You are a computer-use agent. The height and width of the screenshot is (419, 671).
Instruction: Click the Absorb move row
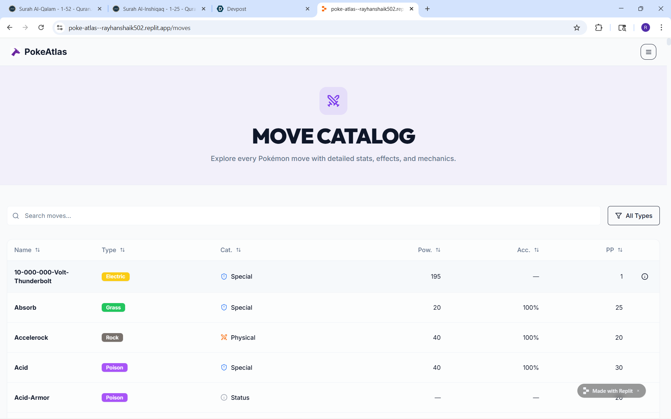tap(25, 308)
